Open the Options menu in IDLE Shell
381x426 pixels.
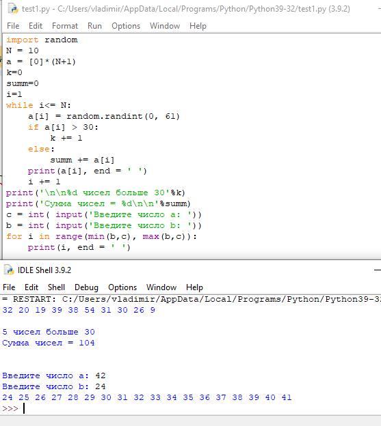(122, 287)
